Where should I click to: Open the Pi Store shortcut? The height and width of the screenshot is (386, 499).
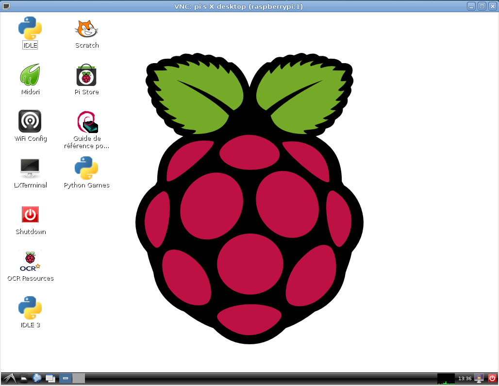point(87,75)
